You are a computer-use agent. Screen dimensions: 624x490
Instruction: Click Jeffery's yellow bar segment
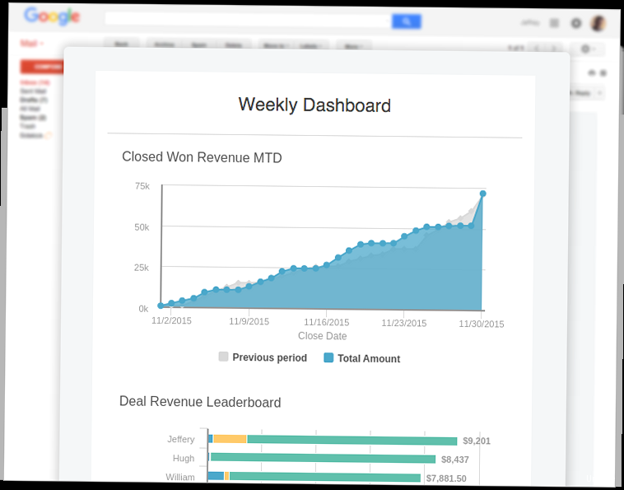point(230,439)
